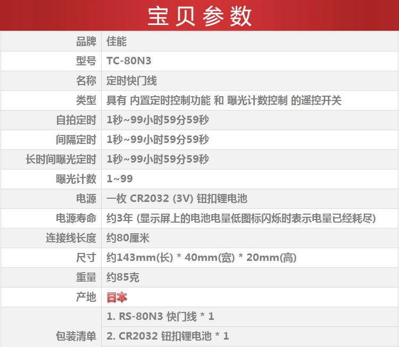399x347 pixels.
Task: Click the cable length value 约80厘米
Action: (128, 238)
